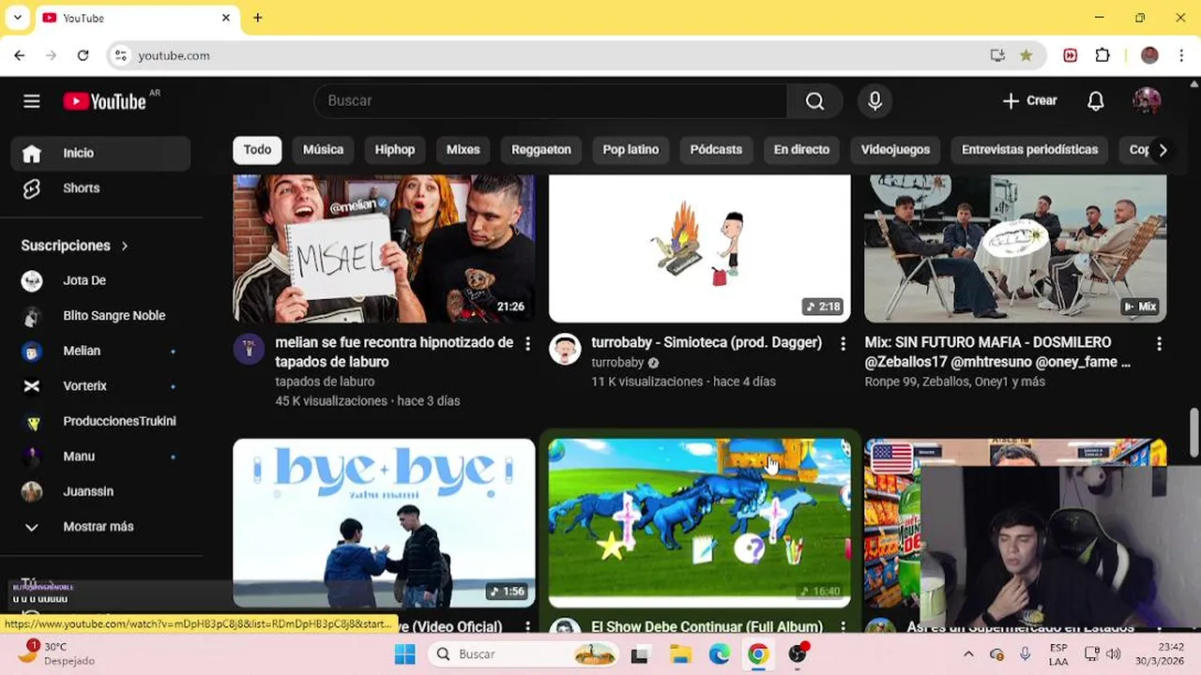Open Jota De subscription channel
Image resolution: width=1201 pixels, height=675 pixels.
pyautogui.click(x=100, y=280)
